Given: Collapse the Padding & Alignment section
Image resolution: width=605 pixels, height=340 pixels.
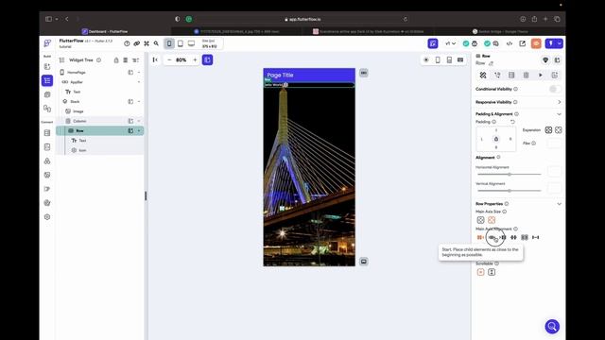Looking at the screenshot, I should tap(559, 114).
